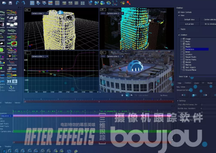Open the Taskview tab
This screenshot has height=153, width=216.
coord(8,103)
